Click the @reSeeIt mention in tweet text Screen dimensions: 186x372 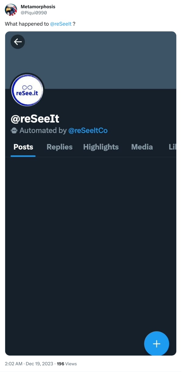coord(61,24)
